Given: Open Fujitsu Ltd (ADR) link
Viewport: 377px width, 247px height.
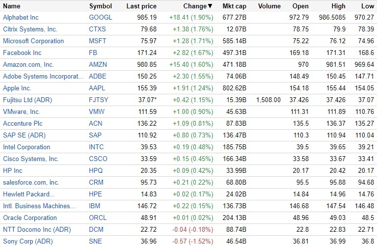Looking at the screenshot, I should (x=27, y=100).
